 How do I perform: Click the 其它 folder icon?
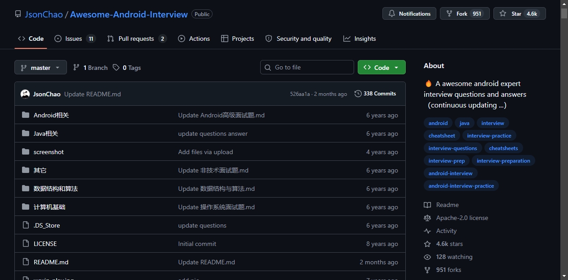(x=26, y=170)
